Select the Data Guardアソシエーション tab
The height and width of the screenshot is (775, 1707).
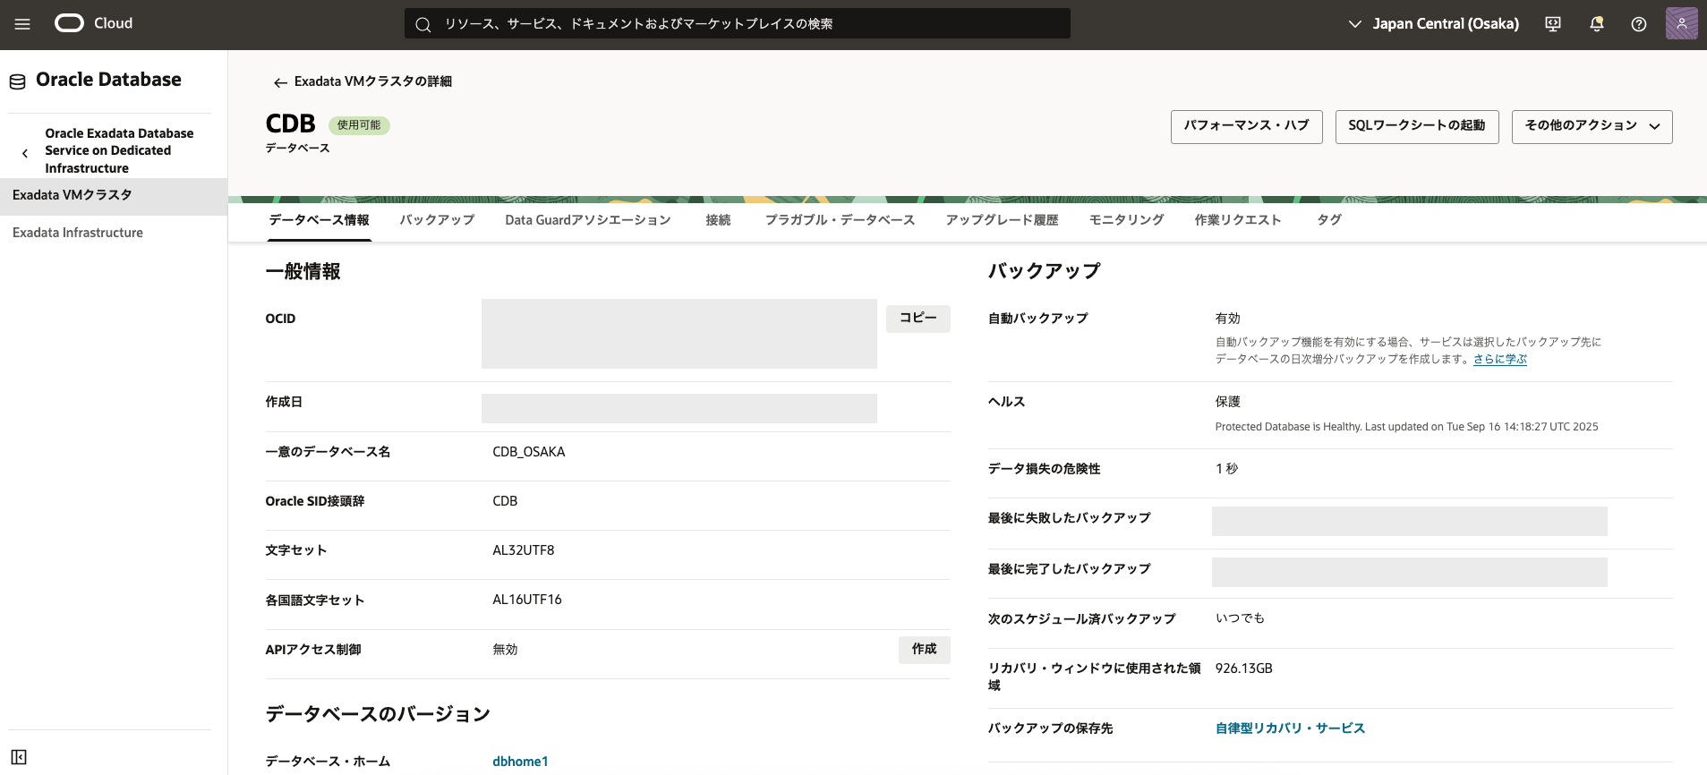point(587,220)
